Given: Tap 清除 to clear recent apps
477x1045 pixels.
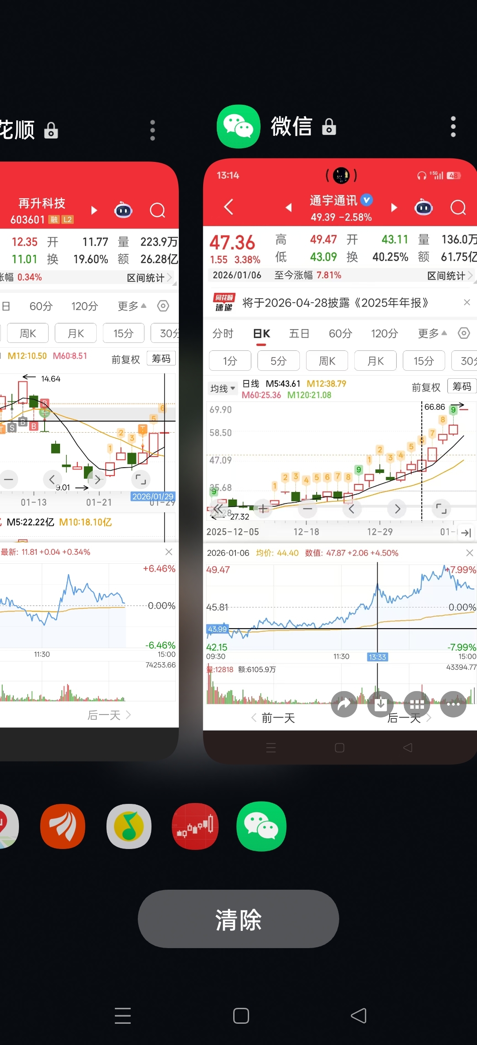Looking at the screenshot, I should tap(238, 919).
